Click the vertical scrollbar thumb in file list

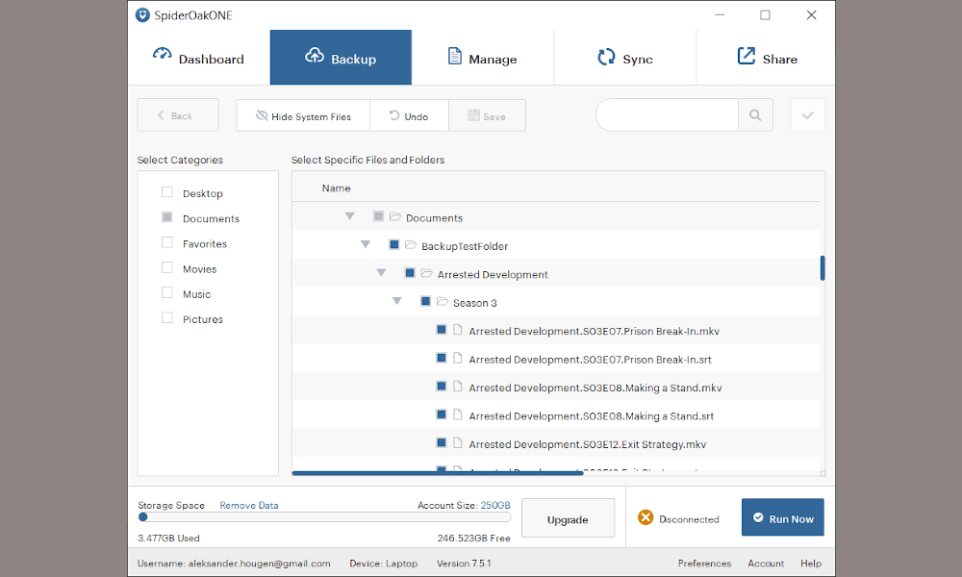pos(823,268)
